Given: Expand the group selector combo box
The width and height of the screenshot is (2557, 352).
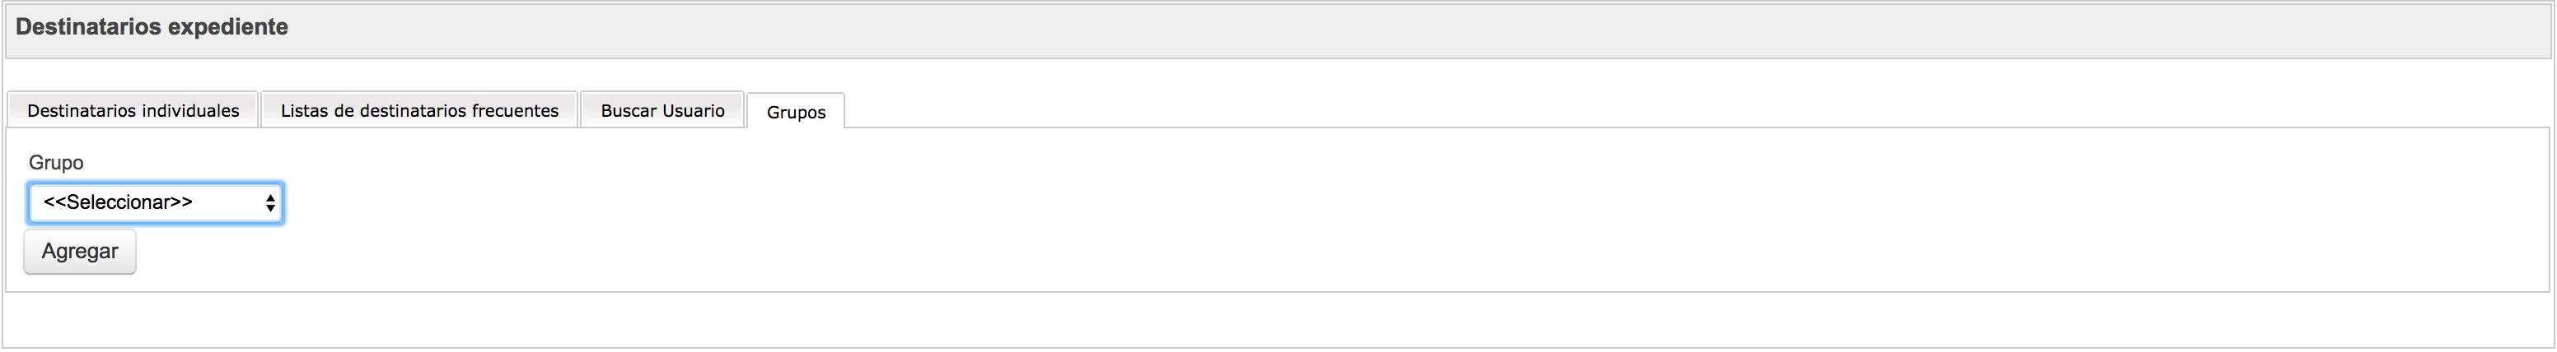Looking at the screenshot, I should (156, 202).
